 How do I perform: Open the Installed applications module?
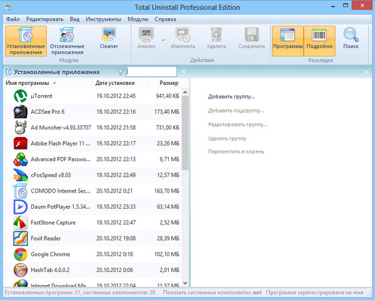[25, 41]
